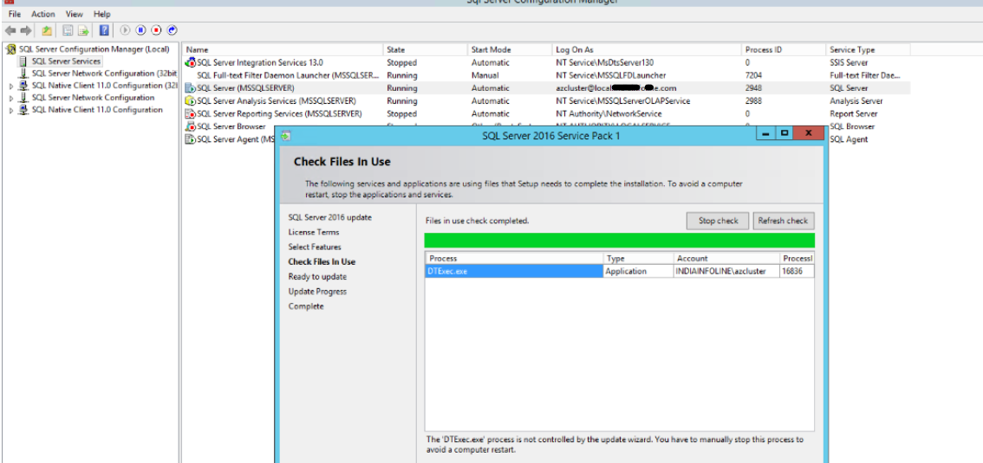This screenshot has height=463, width=983.
Task: Select SQL Server Services in the tree
Action: pyautogui.click(x=66, y=61)
